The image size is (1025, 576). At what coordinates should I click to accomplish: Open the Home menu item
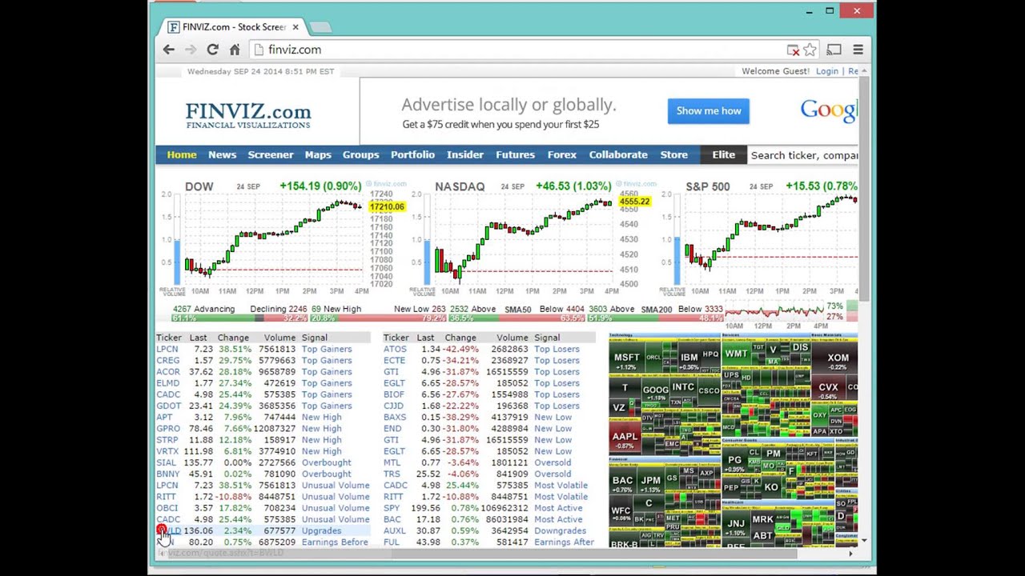[182, 154]
